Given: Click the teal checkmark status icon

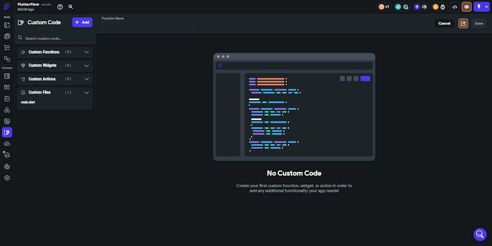Looking at the screenshot, I should coord(398,7).
